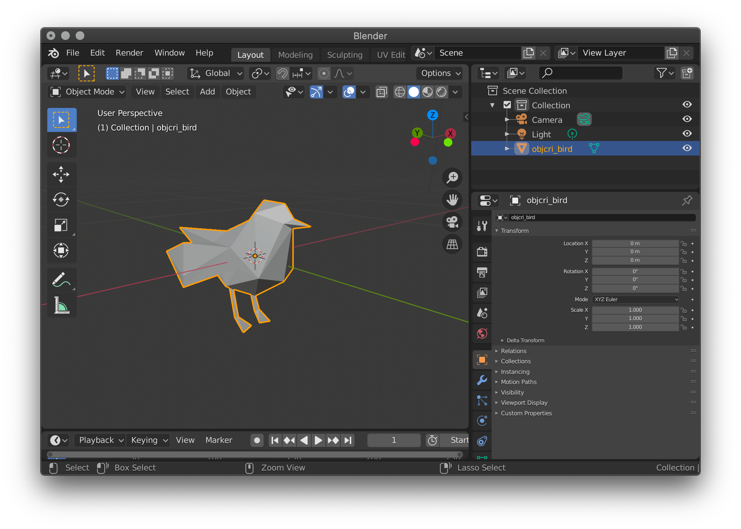Select the Scale tool
741x529 pixels.
coord(62,225)
